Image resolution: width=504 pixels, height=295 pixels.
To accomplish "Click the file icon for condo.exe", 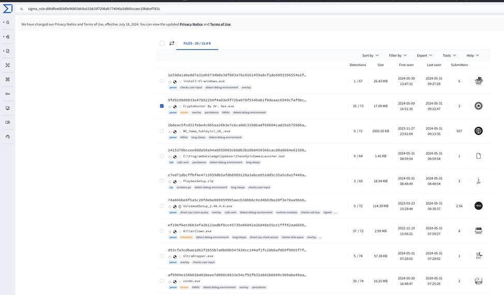I will [x=478, y=281].
